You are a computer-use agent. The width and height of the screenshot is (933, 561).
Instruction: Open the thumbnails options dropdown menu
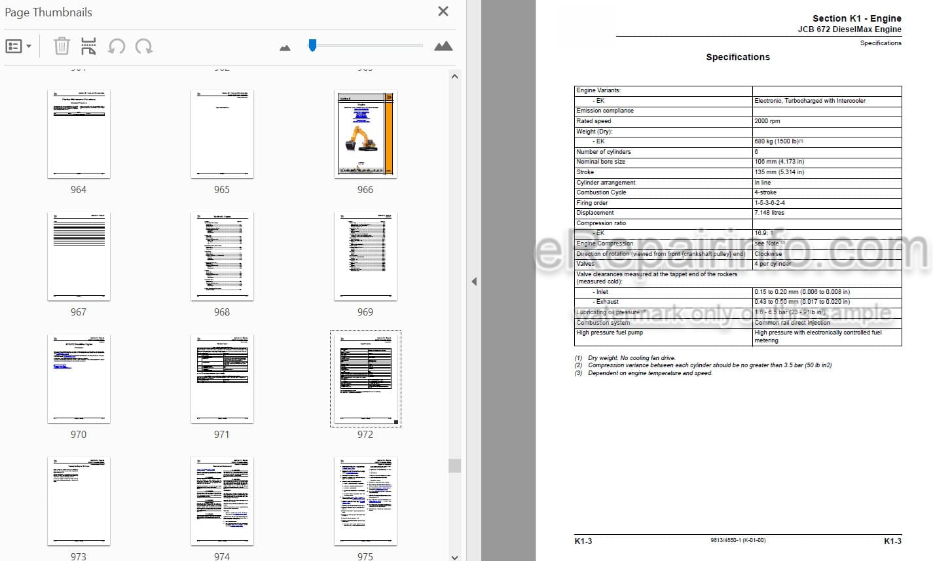[18, 46]
